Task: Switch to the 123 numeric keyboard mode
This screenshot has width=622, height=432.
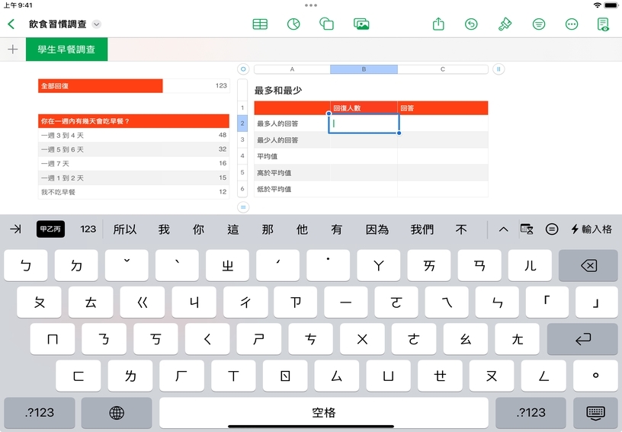Action: click(x=88, y=229)
